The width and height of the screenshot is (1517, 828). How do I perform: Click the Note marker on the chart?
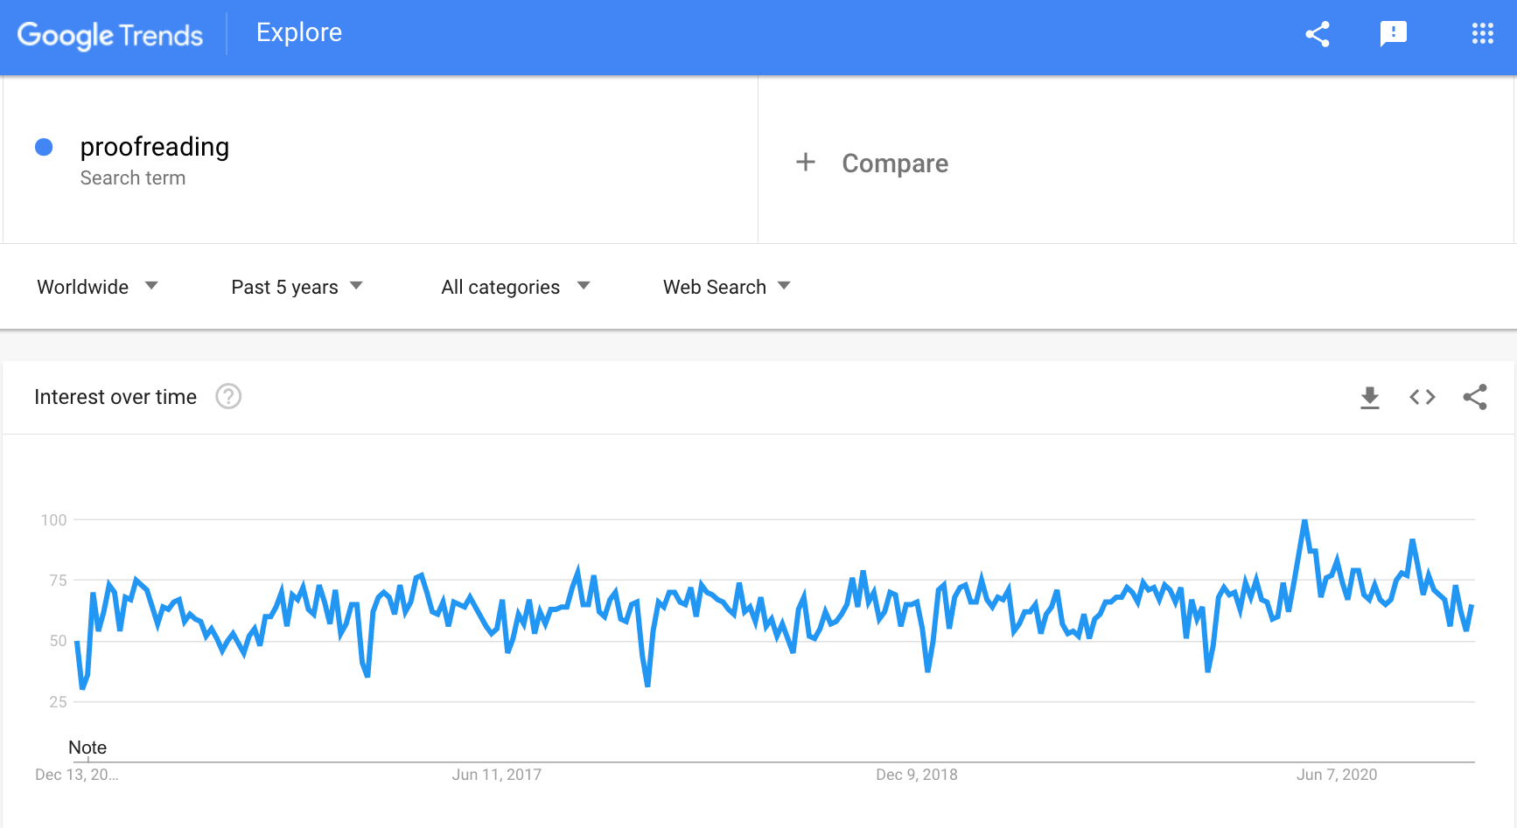click(87, 748)
